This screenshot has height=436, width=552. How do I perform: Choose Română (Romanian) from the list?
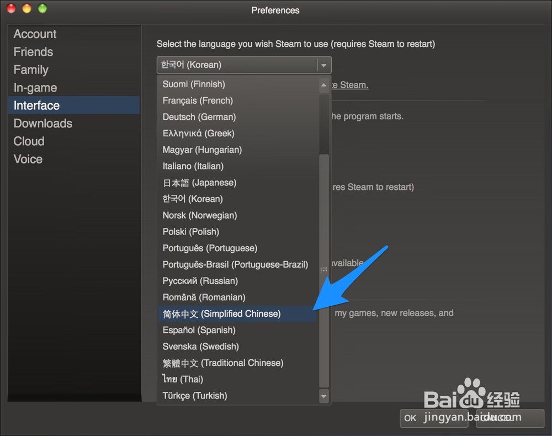point(238,297)
